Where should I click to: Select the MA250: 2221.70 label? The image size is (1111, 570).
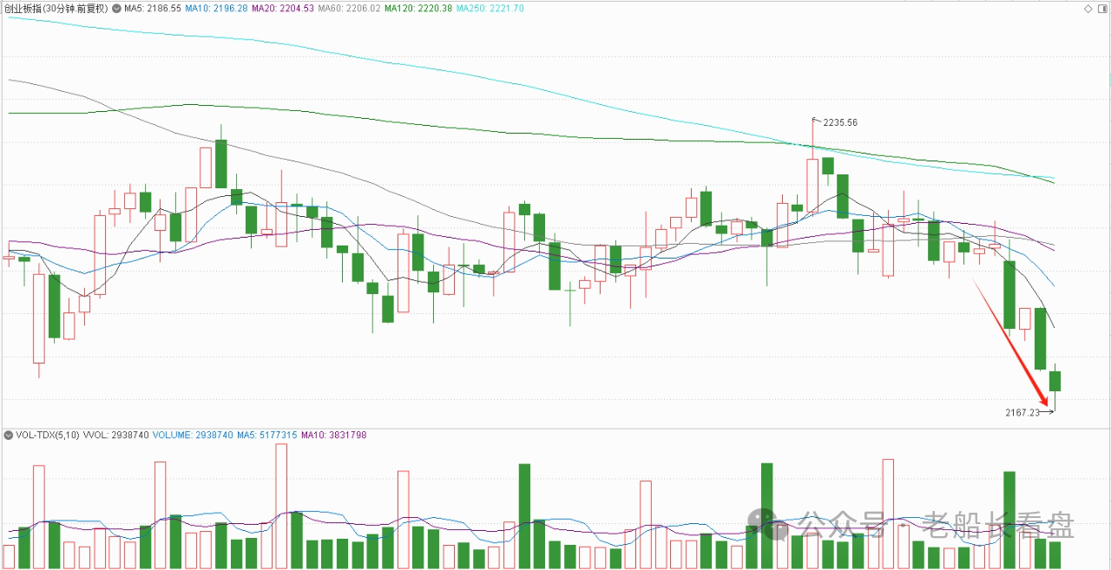tap(490, 8)
